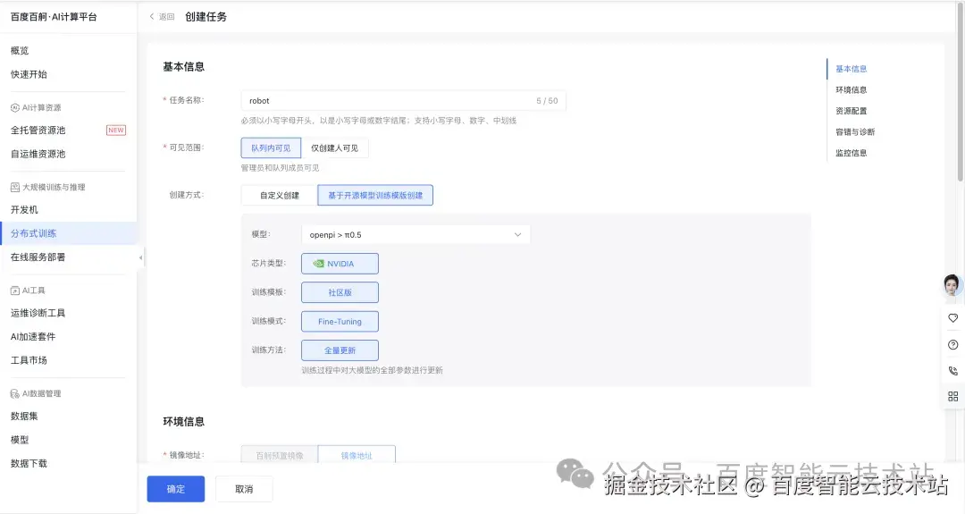Click the phone contact icon

(952, 371)
